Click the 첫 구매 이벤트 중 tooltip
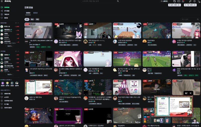The image size is (201, 127). click(190, 5)
